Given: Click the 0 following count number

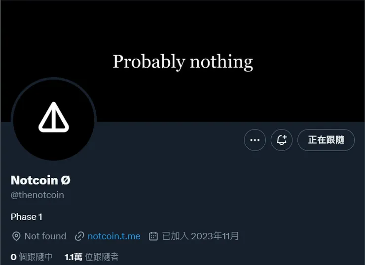Looking at the screenshot, I should [x=13, y=257].
